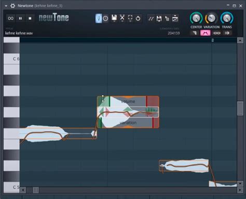246x199 pixels.
Task: Click the newTone logo
Action: pos(54,18)
